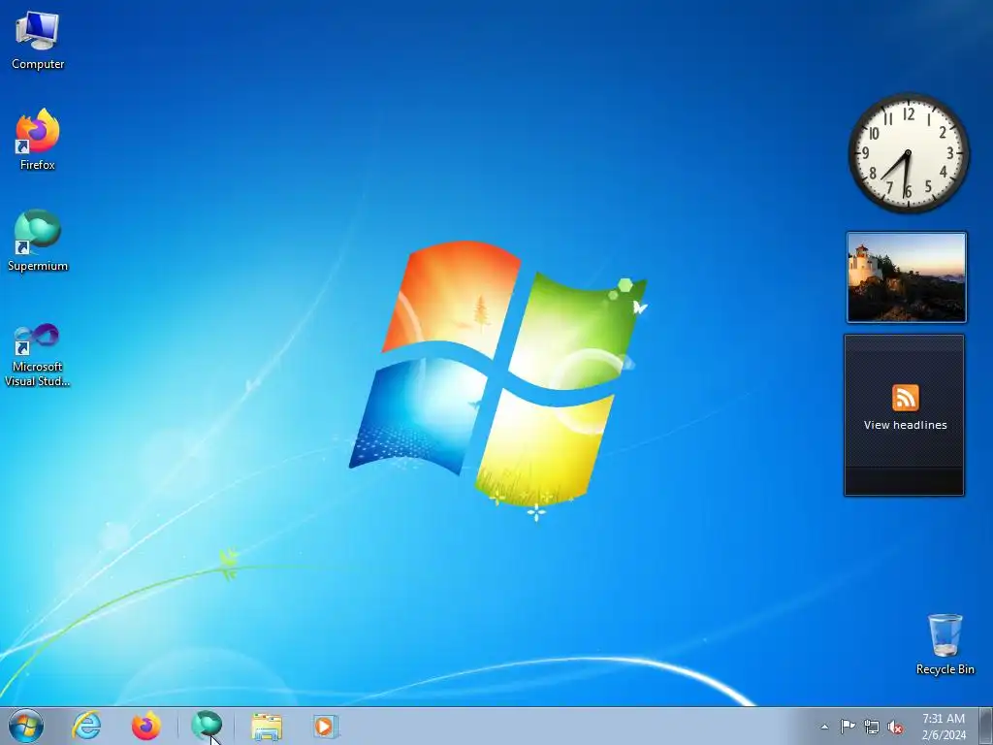The width and height of the screenshot is (993, 745).
Task: Select the Supermium desktop shortcut
Action: coord(38,241)
